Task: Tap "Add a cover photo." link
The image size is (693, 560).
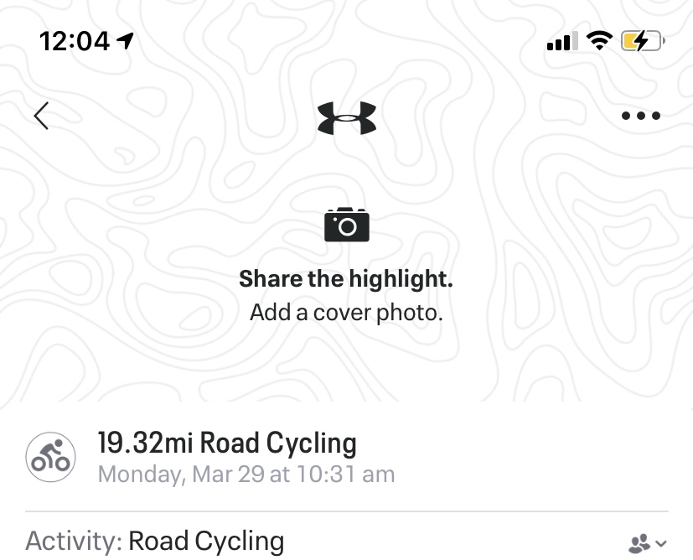Action: coord(346,313)
